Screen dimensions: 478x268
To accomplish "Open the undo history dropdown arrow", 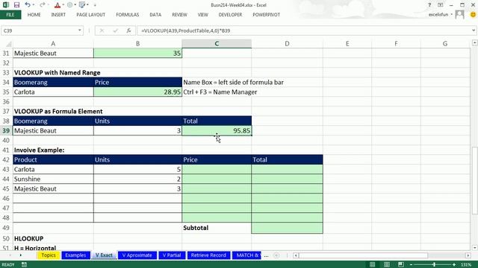I will pos(33,5).
